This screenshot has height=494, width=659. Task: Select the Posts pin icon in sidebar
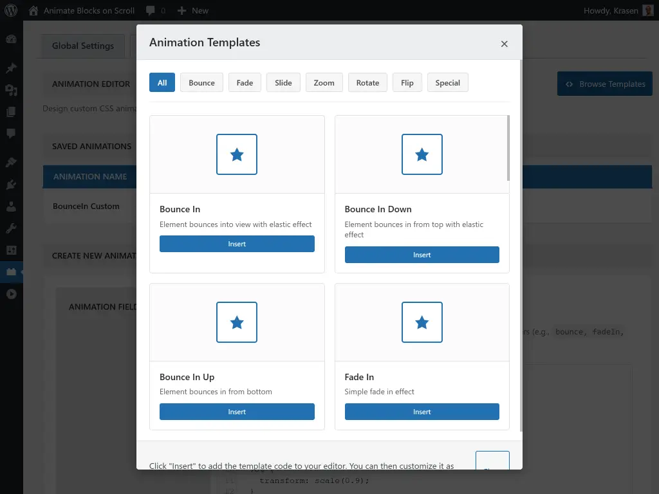[x=11, y=68]
